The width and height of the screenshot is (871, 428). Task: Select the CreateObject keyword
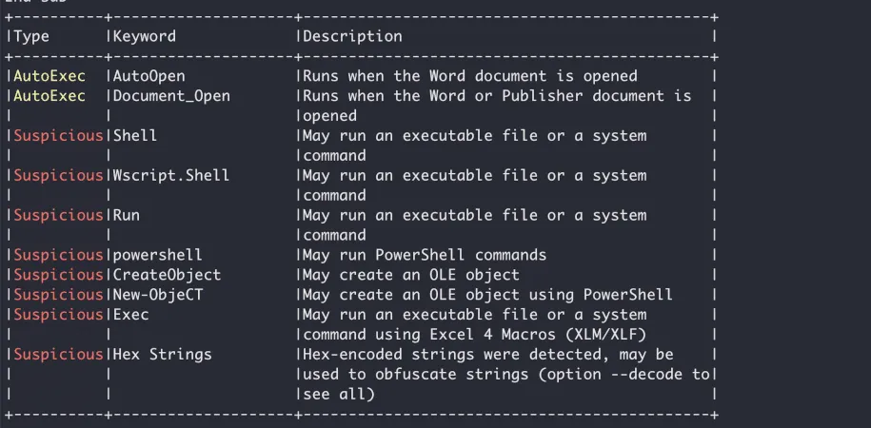(168, 275)
